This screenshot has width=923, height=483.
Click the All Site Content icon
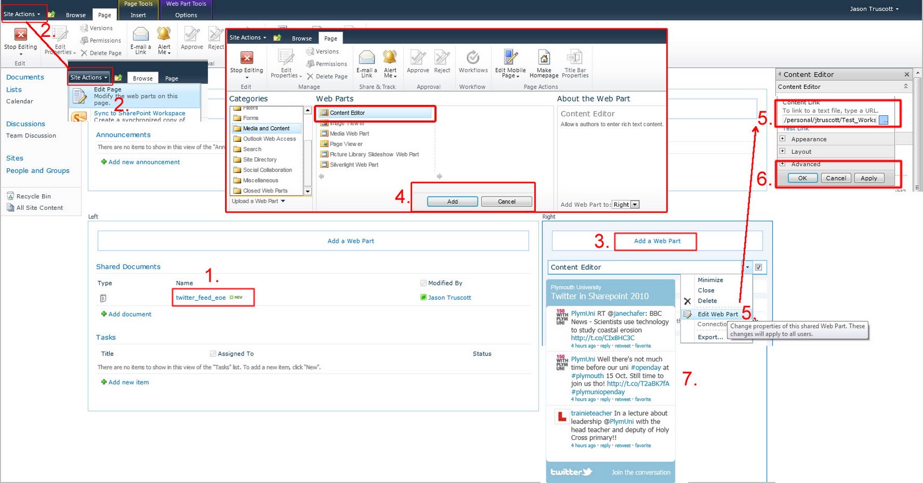(x=10, y=207)
